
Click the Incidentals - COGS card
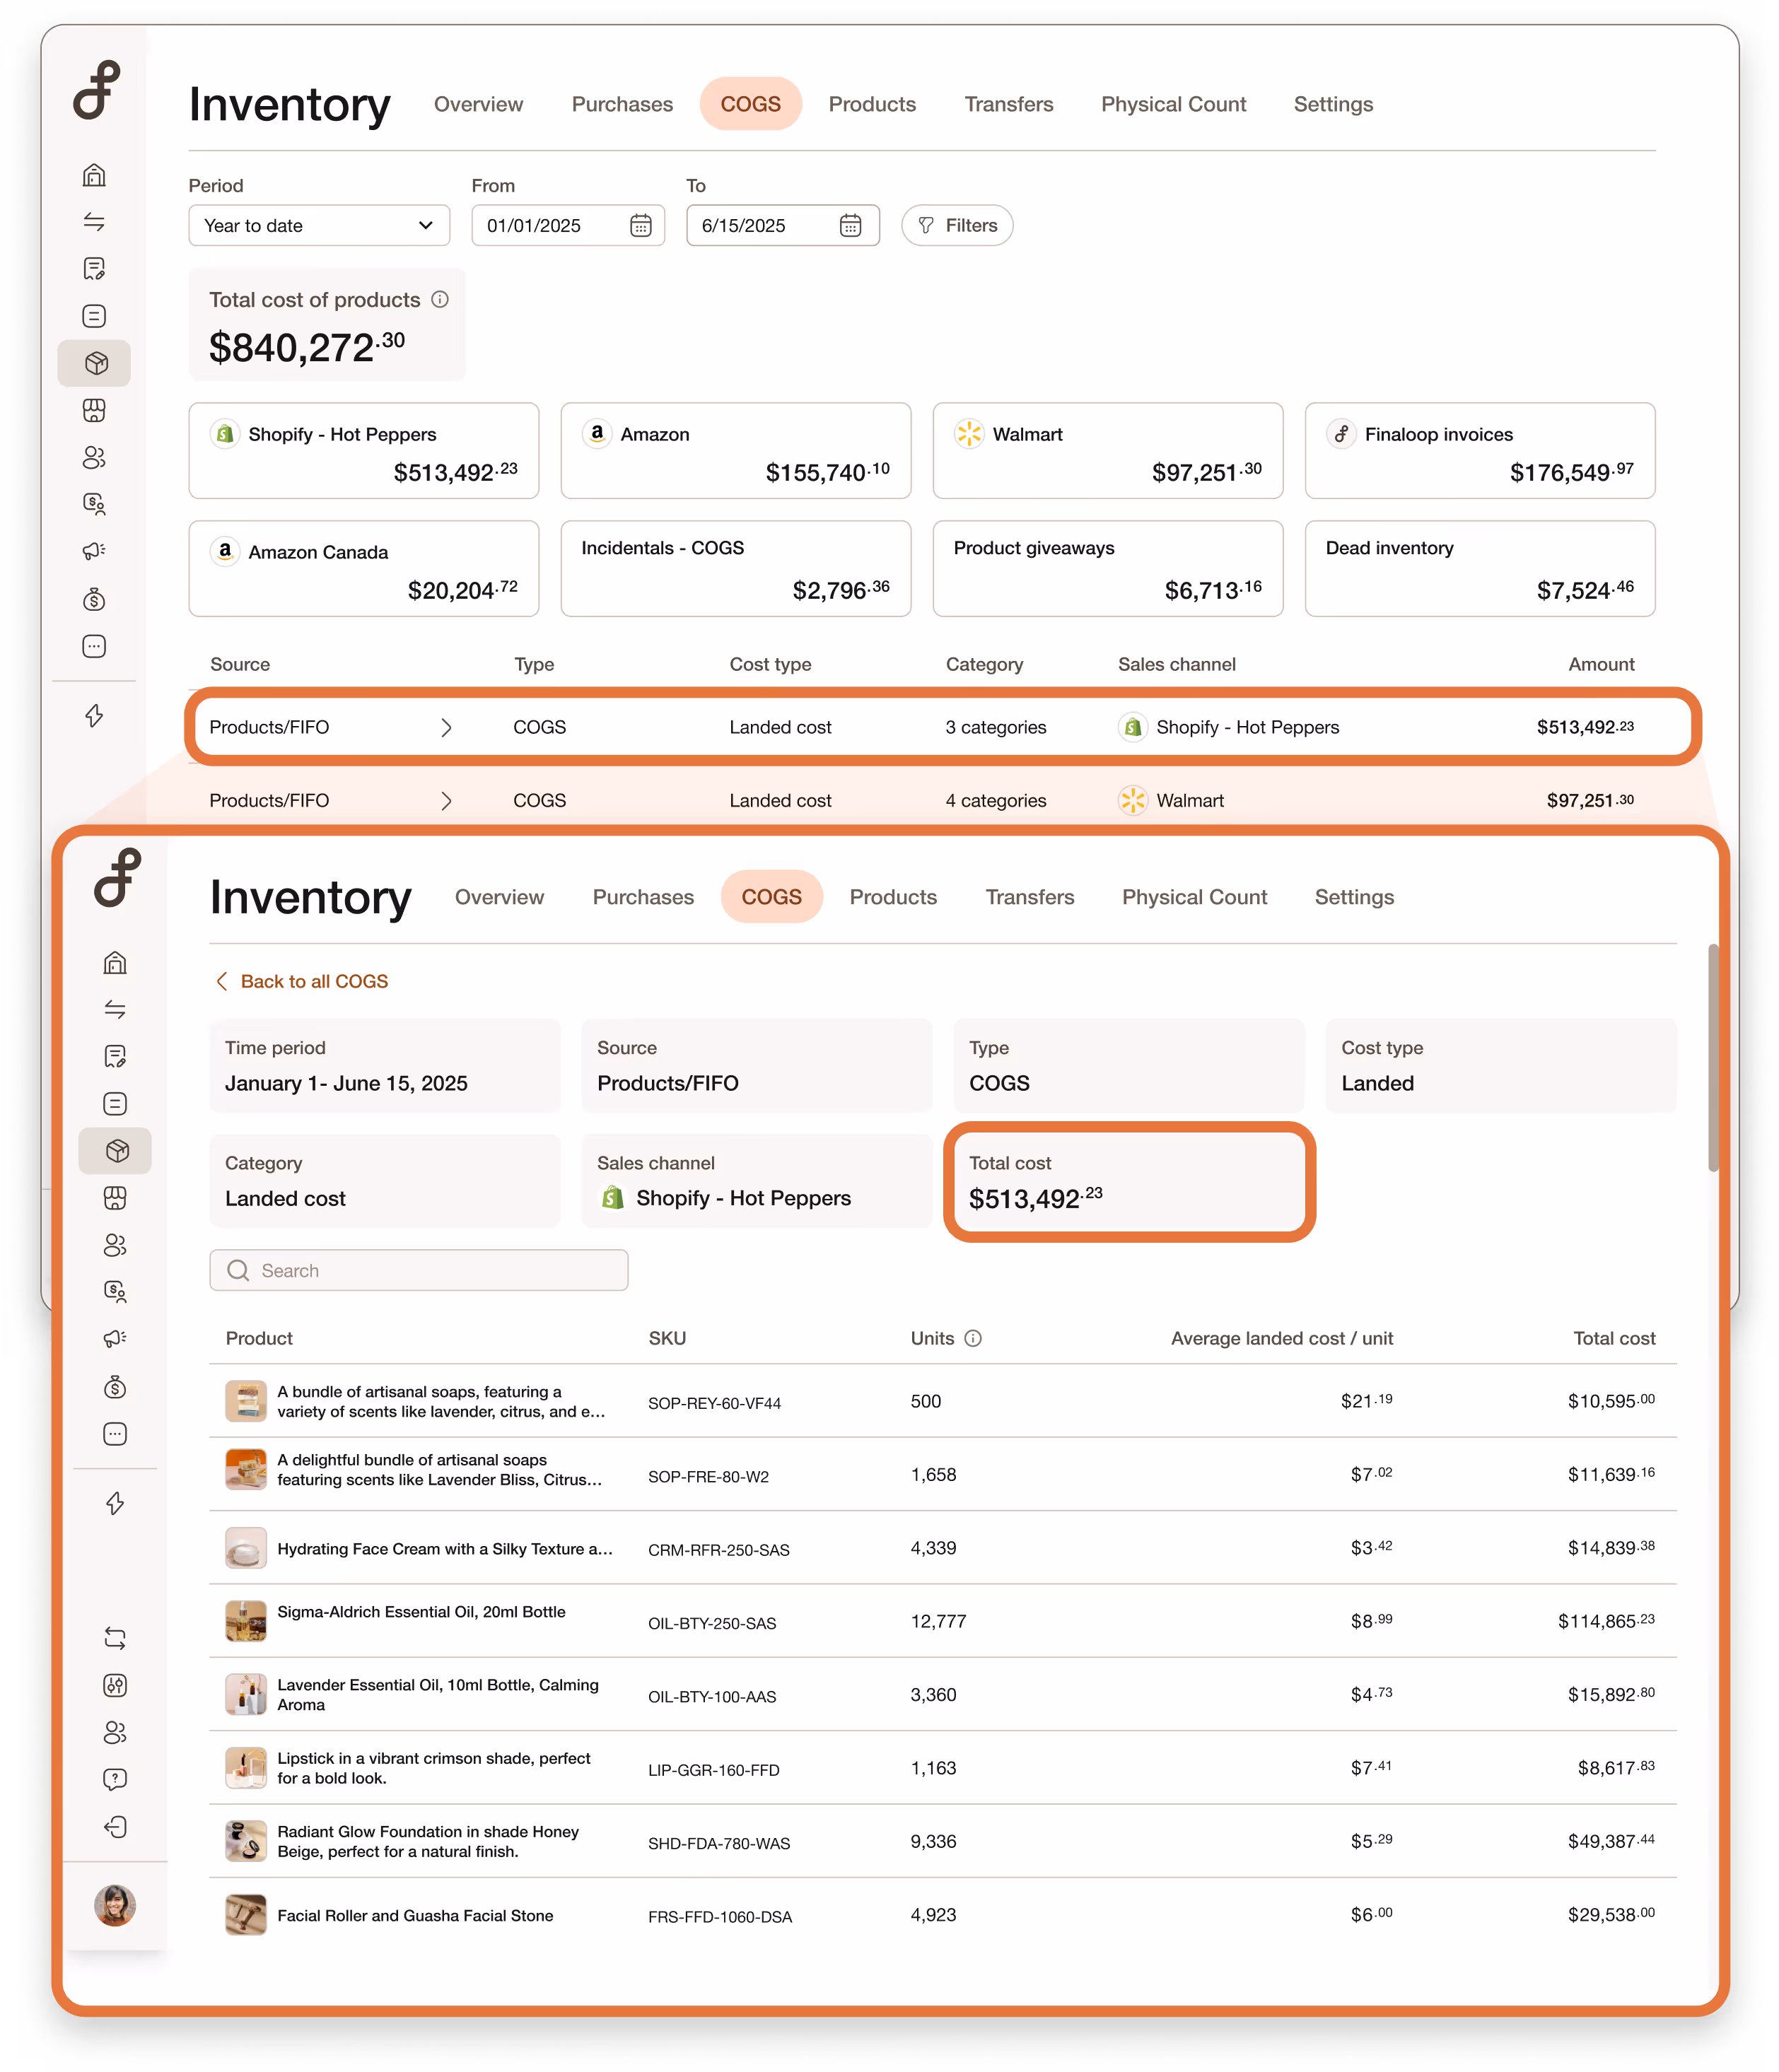pyautogui.click(x=736, y=569)
